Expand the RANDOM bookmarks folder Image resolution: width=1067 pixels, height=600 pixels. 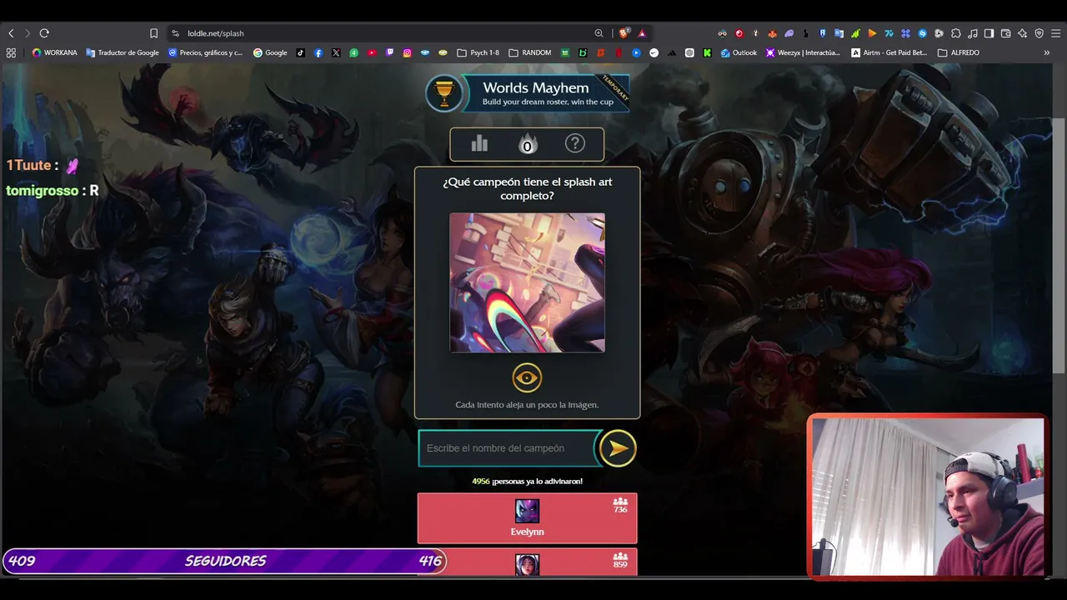pyautogui.click(x=529, y=52)
